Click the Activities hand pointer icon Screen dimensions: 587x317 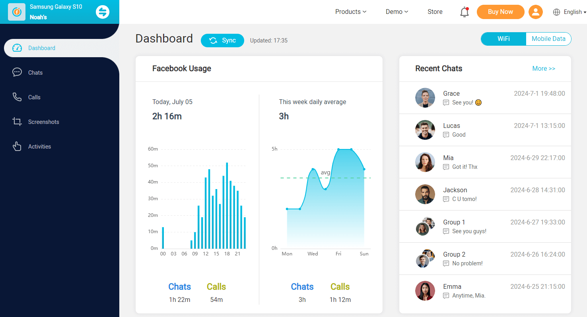[x=17, y=146]
